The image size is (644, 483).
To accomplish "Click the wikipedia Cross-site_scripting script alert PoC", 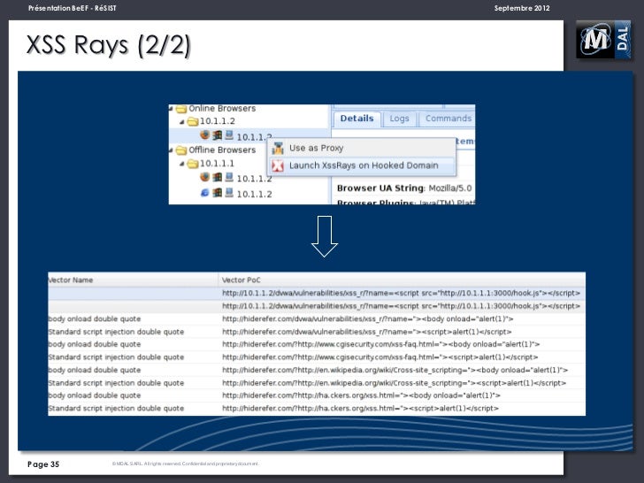I will pos(394,383).
